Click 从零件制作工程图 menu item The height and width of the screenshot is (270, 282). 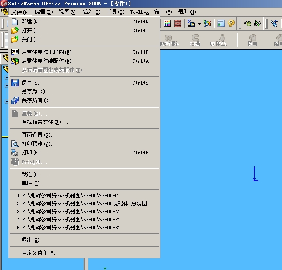point(84,52)
